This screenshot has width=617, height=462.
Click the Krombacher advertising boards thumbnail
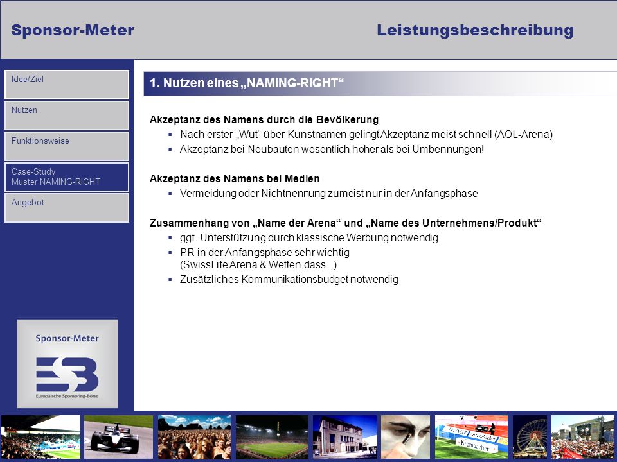pyautogui.click(x=471, y=437)
